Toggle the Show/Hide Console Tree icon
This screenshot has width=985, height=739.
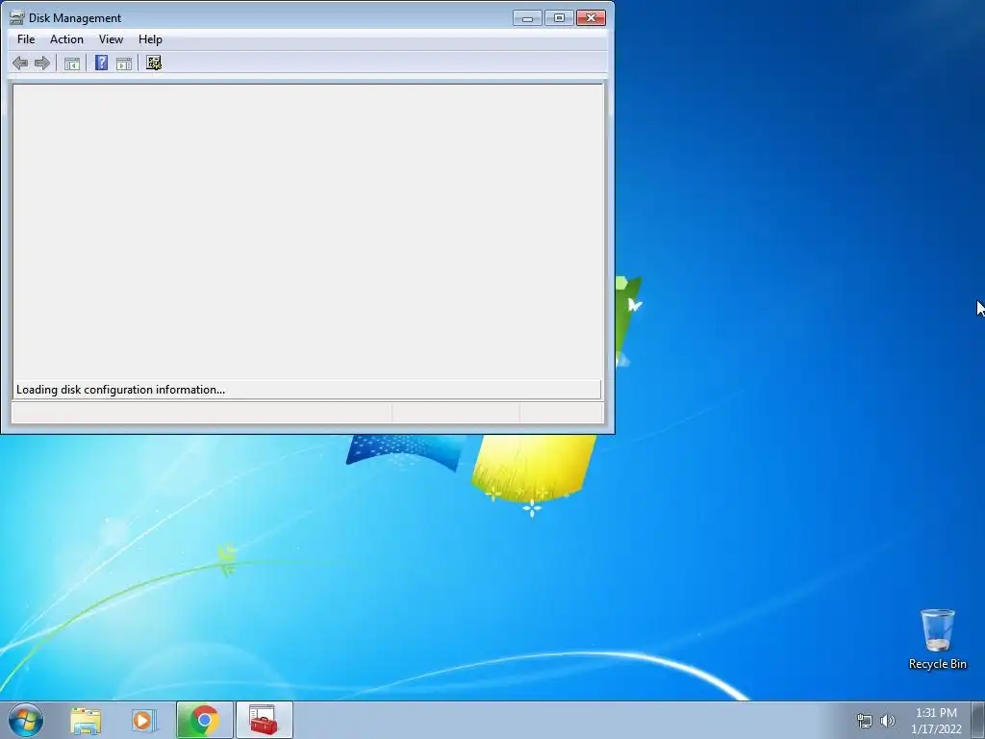71,63
